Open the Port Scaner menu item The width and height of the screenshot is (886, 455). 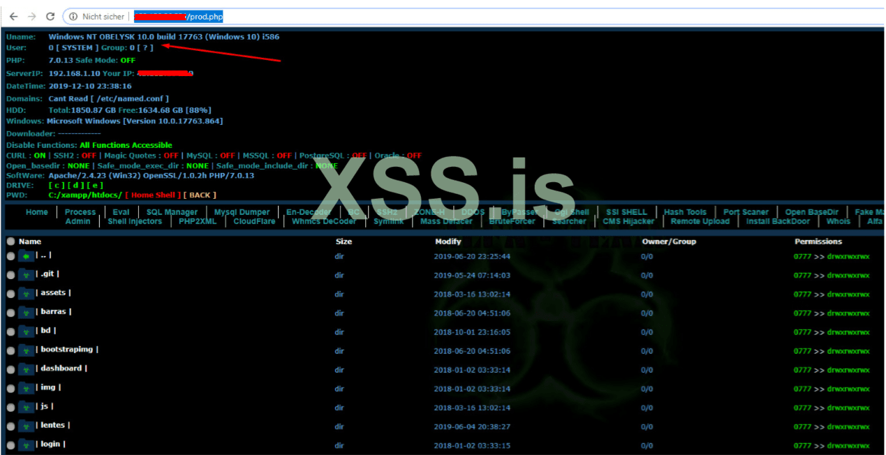tap(746, 212)
